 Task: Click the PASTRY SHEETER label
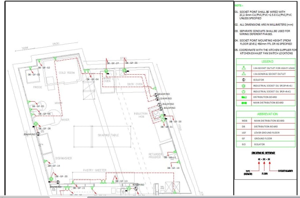click(95, 170)
